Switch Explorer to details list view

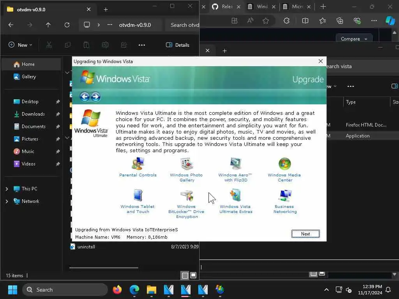[x=185, y=275]
